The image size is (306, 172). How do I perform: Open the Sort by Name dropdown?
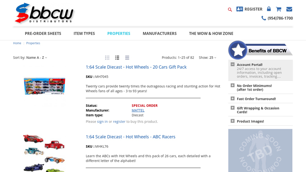(36, 58)
